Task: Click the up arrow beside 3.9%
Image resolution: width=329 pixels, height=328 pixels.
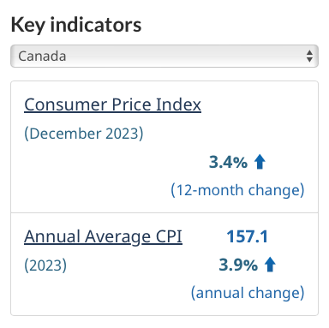Action: click(x=270, y=265)
